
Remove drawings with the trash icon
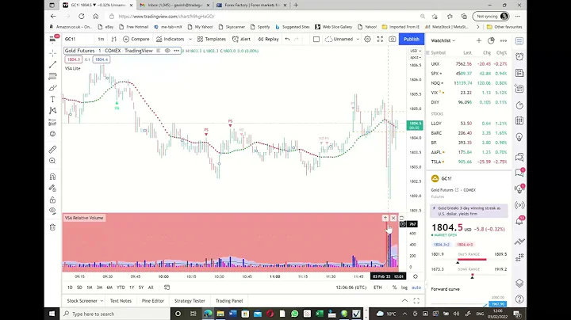52,227
